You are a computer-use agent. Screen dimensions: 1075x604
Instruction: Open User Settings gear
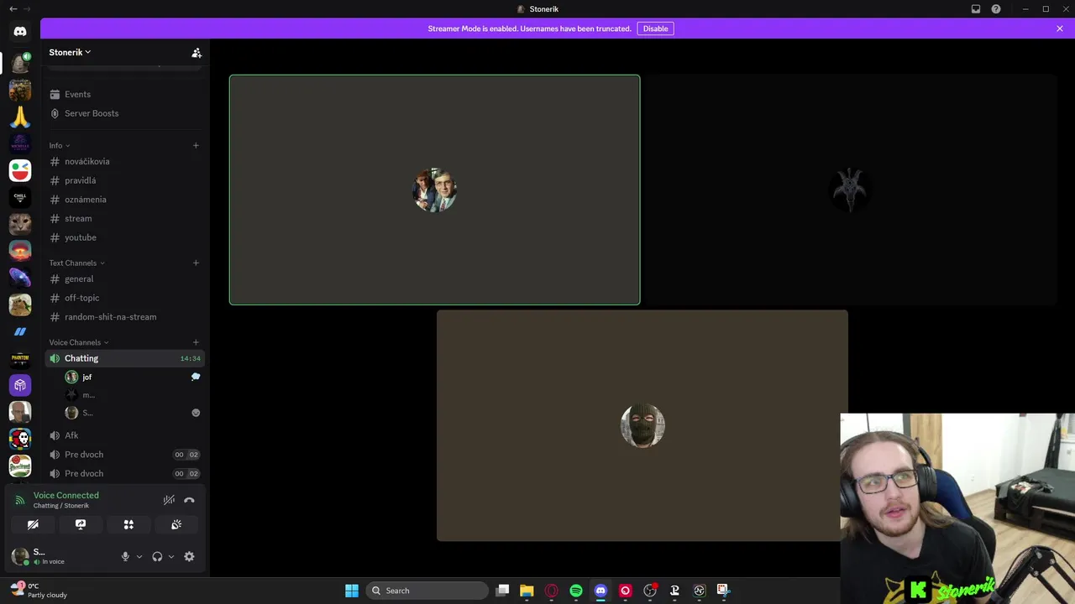189,556
